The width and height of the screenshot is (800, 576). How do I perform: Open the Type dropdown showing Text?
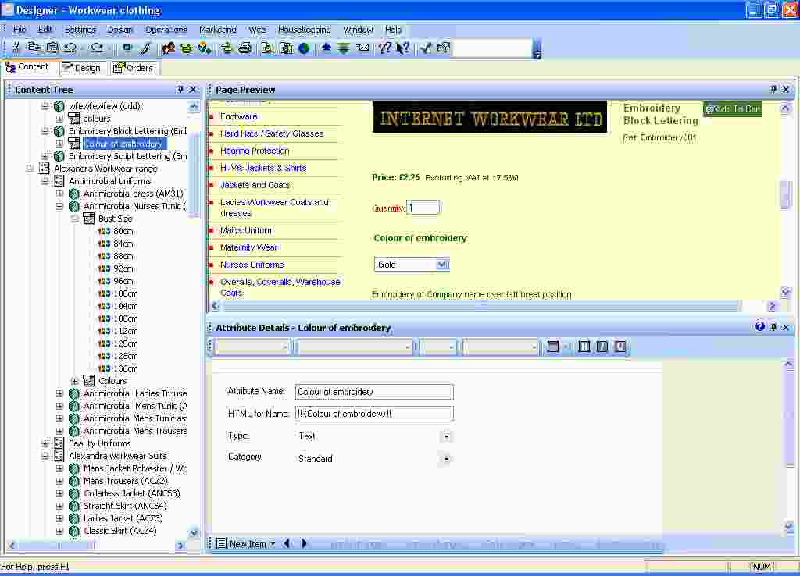[446, 436]
